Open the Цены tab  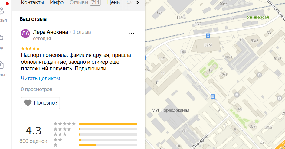click(114, 3)
